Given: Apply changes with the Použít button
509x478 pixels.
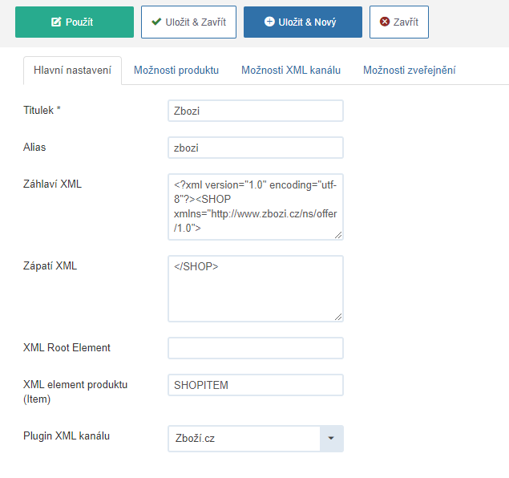Looking at the screenshot, I should (x=75, y=22).
